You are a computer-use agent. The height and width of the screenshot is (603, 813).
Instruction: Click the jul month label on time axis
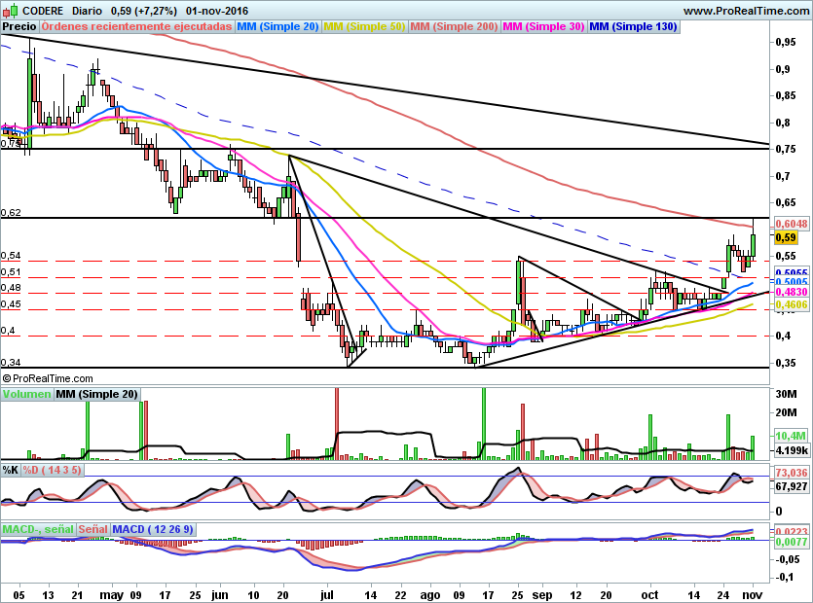point(326,595)
